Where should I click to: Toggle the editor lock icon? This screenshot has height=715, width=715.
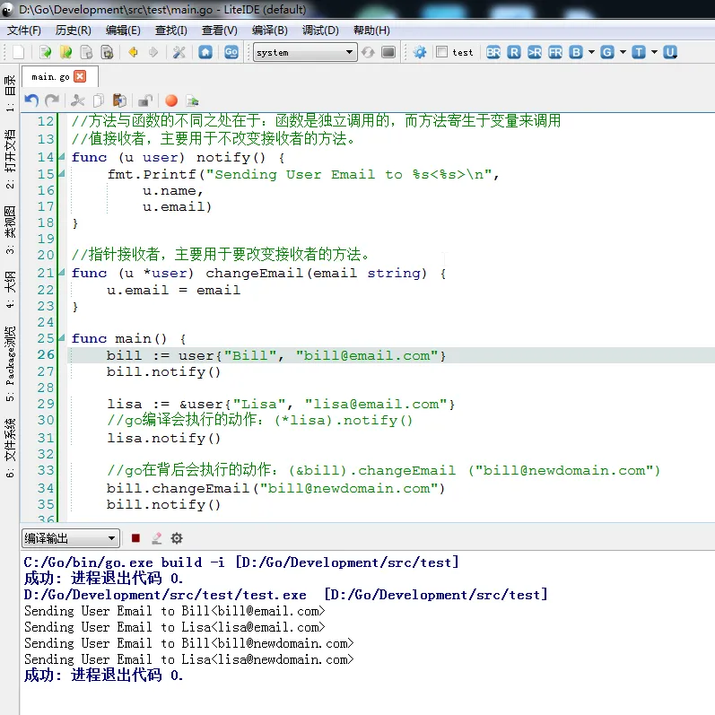144,100
